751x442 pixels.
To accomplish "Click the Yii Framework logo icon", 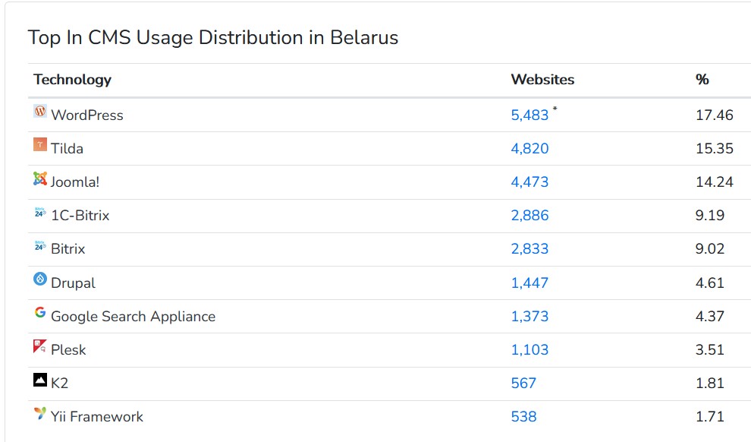I will (40, 414).
